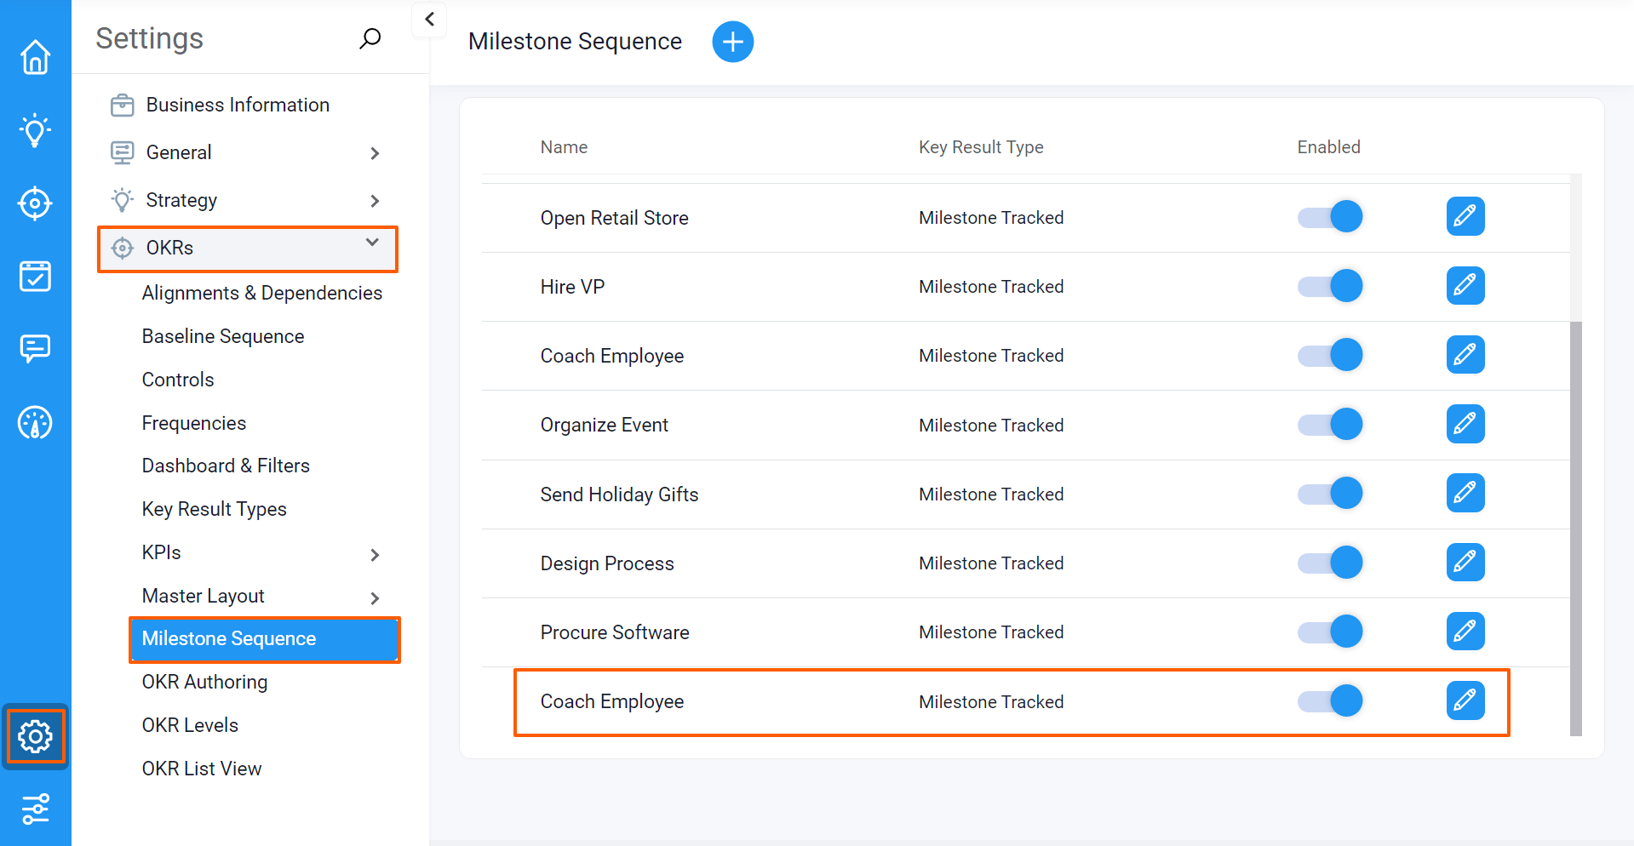The width and height of the screenshot is (1634, 846).
Task: Open the Home icon in sidebar
Action: click(35, 56)
